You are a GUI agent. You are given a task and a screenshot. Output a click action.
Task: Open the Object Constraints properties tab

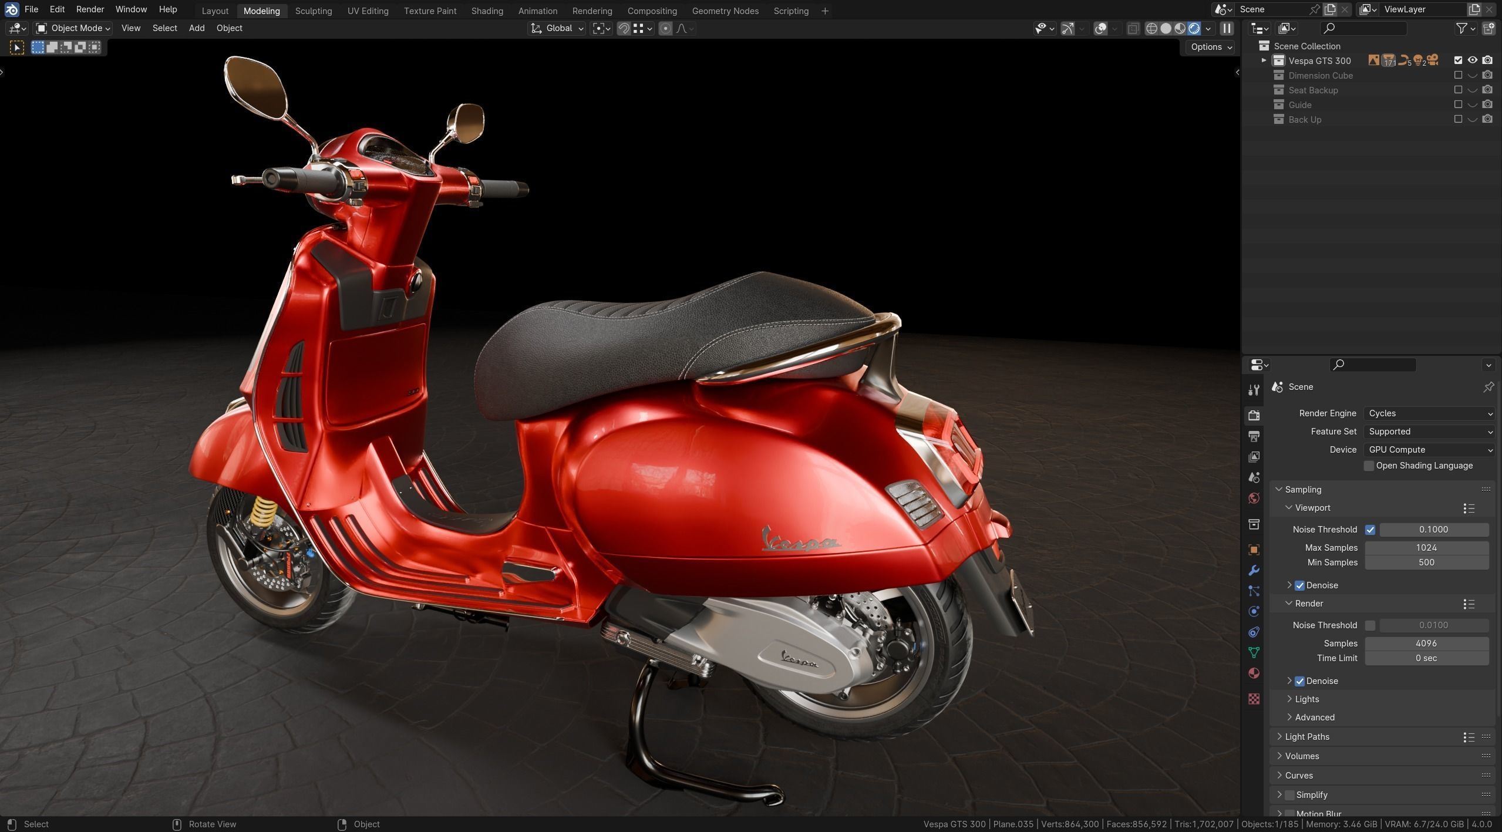(x=1254, y=632)
